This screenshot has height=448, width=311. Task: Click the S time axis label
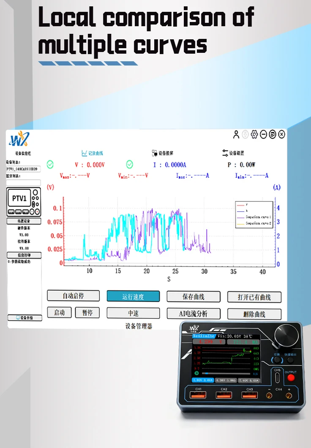(169, 279)
